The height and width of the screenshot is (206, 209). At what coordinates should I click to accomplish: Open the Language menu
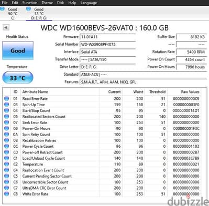click(x=89, y=3)
